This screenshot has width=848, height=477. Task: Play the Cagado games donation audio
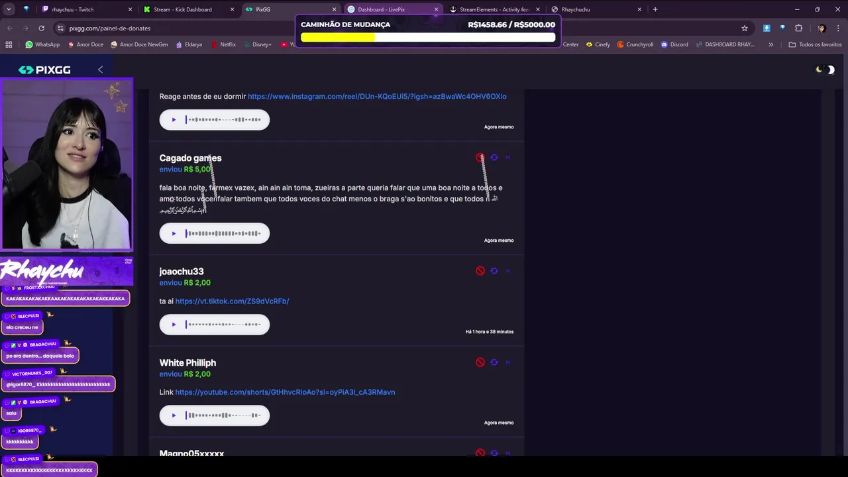(174, 233)
